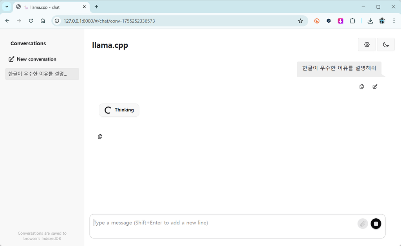Focus the Type a message input field
The width and height of the screenshot is (401, 246).
[x=224, y=223]
